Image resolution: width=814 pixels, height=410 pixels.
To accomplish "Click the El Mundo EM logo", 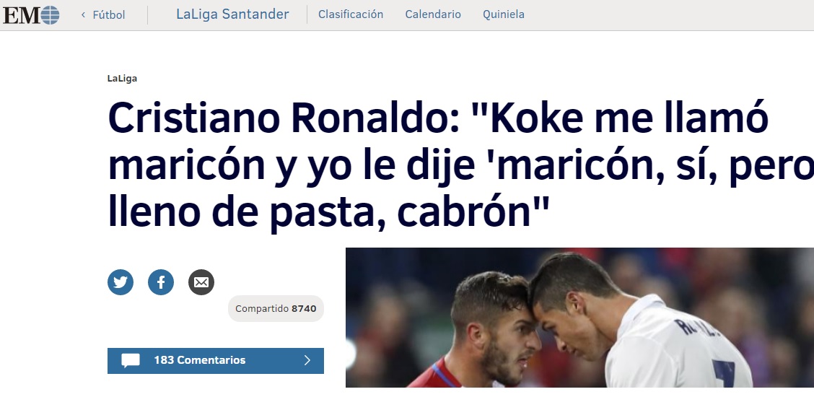I will (31, 15).
